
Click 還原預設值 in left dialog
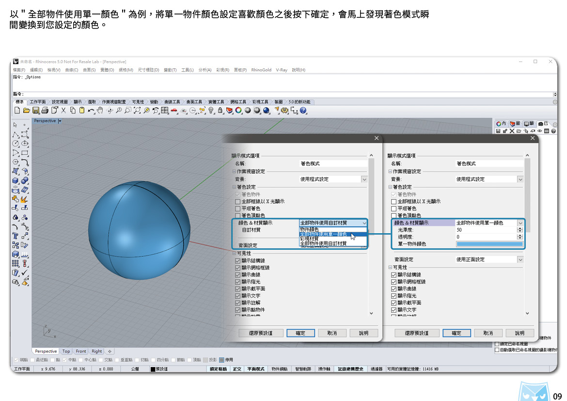point(261,333)
